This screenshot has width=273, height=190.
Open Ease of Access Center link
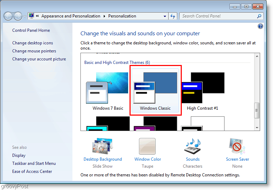[x=32, y=171]
